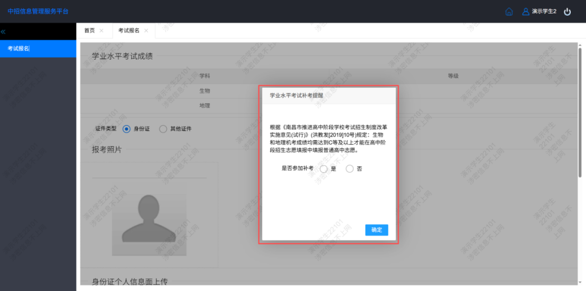Select 否 for 是否参加补考
This screenshot has height=291, width=586.
349,169
